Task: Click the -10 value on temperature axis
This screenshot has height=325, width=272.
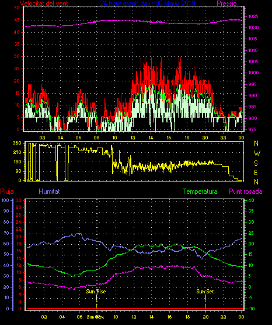Action: pos(252,309)
